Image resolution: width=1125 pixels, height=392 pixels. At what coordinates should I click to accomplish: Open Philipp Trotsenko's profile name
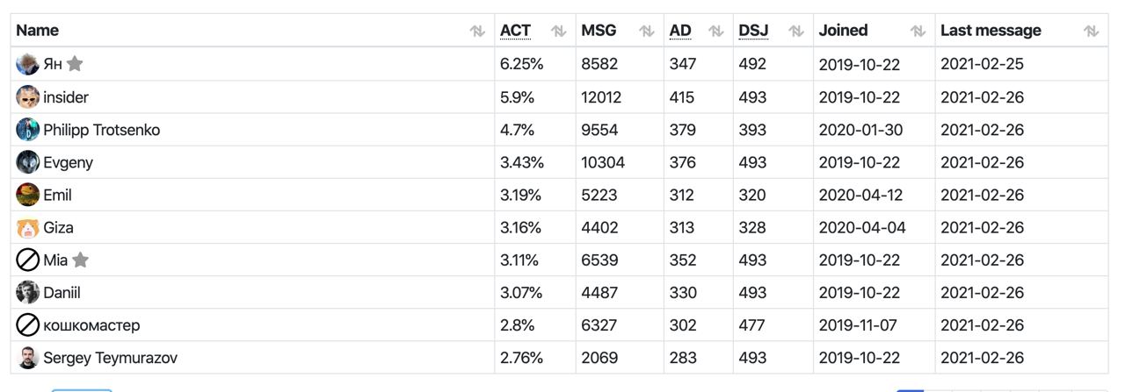(x=102, y=130)
